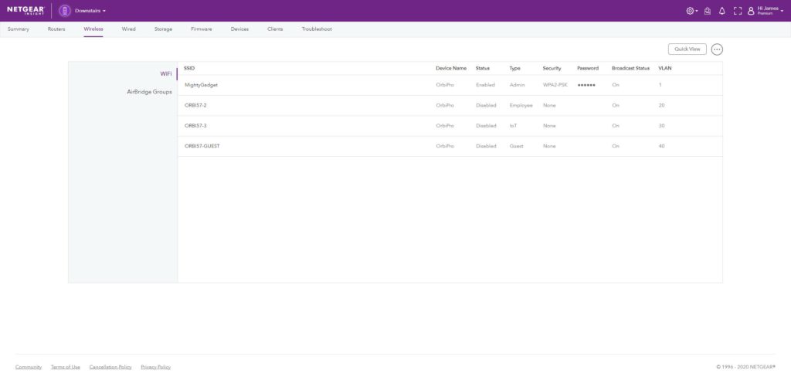Viewport: 791px width, 380px height.
Task: Open the settings gear menu
Action: tap(691, 11)
